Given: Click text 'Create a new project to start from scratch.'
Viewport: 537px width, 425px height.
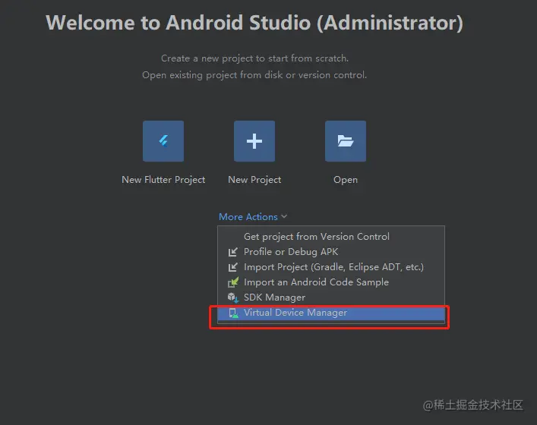Looking at the screenshot, I should [x=254, y=58].
